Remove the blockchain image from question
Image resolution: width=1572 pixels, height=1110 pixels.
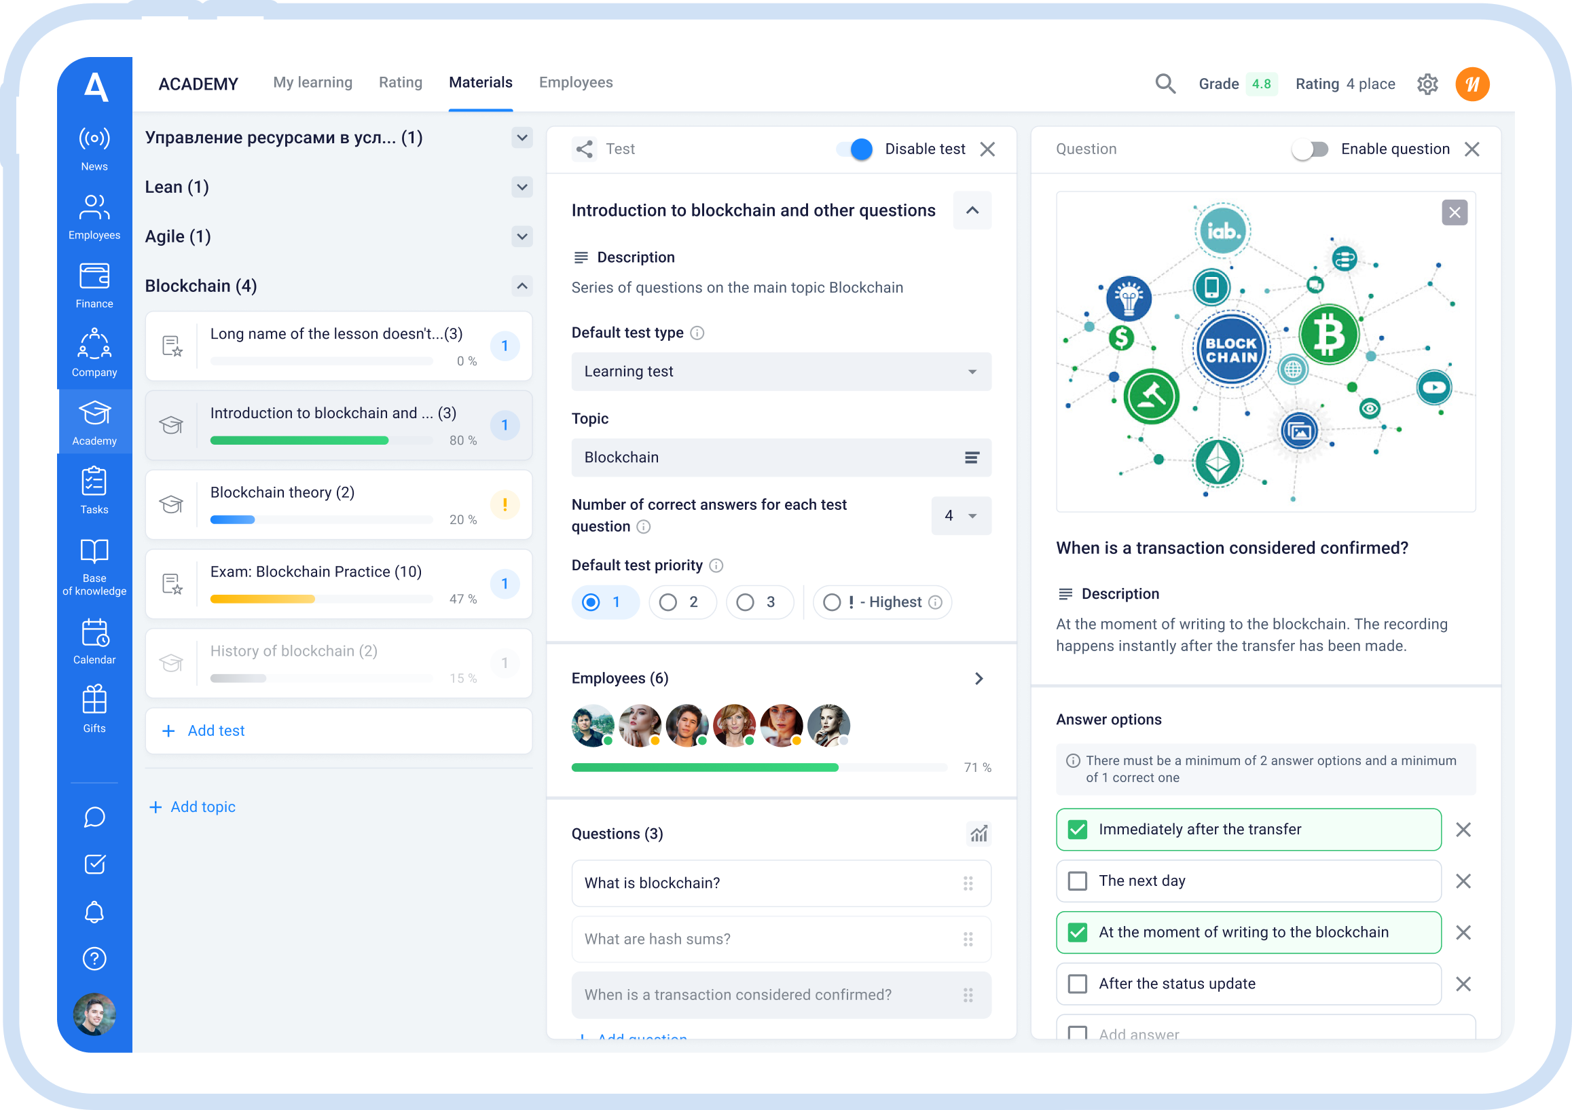pos(1454,212)
